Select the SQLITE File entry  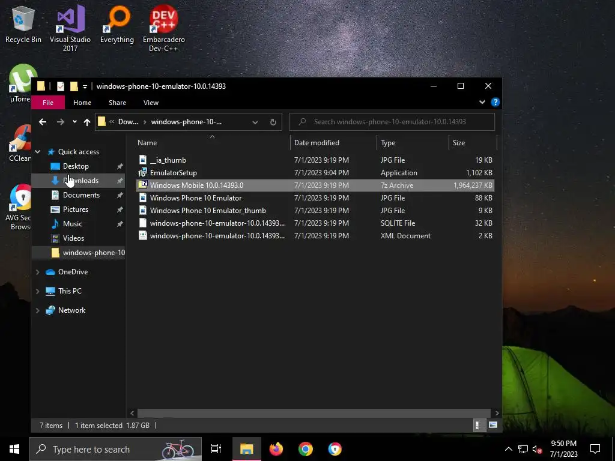click(315, 223)
